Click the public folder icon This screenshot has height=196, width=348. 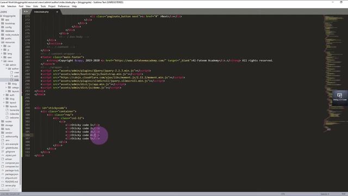point(3,39)
